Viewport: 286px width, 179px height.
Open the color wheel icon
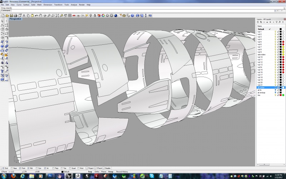[x=103, y=15]
